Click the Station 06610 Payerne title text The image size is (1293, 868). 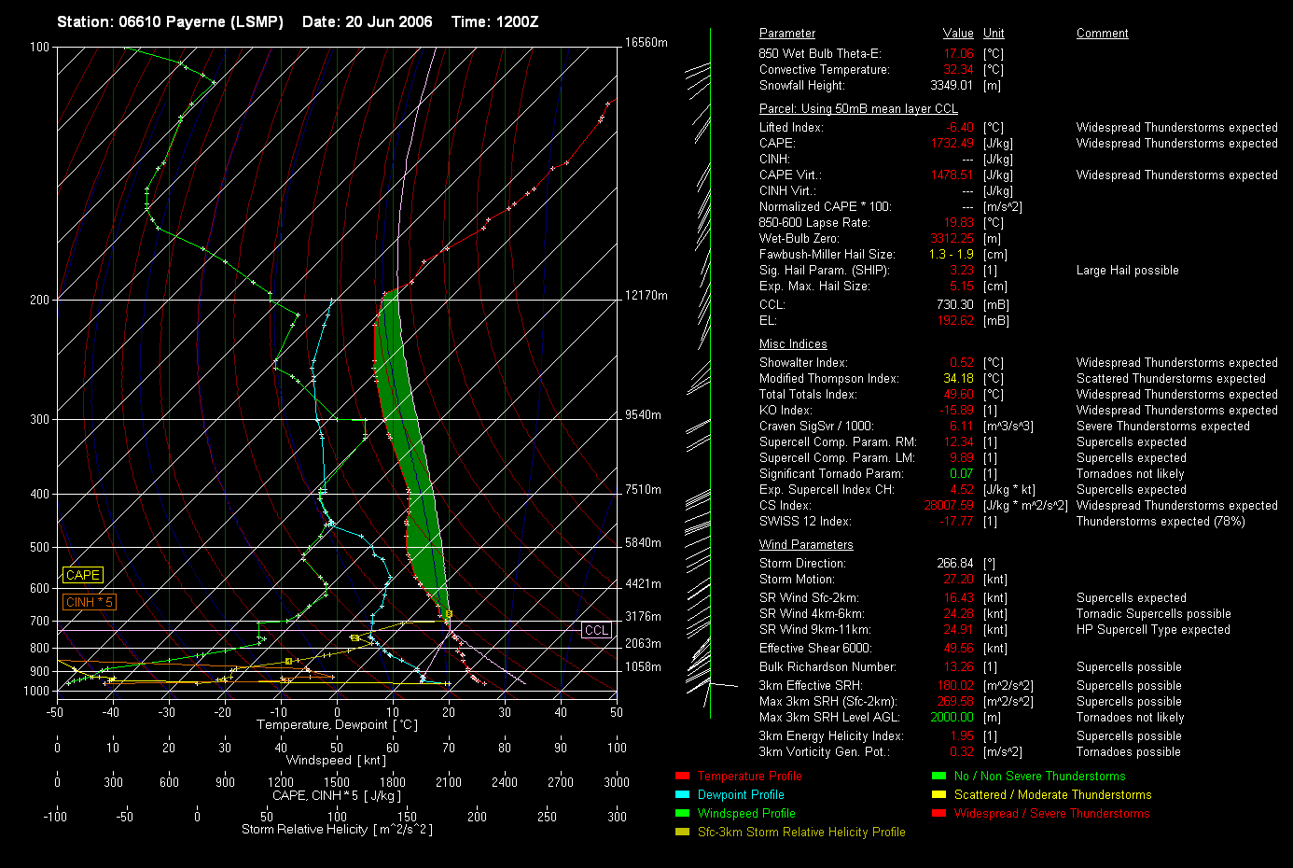coord(170,21)
